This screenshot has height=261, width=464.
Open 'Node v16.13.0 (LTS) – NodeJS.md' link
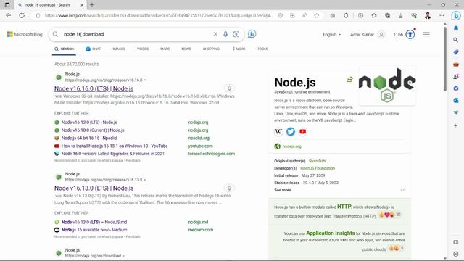click(94, 223)
